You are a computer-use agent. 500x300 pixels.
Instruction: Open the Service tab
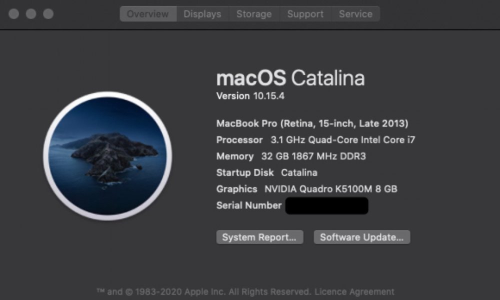355,14
